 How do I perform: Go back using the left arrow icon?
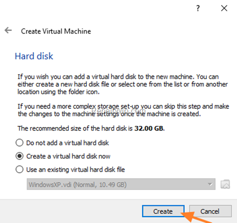pos(8,30)
